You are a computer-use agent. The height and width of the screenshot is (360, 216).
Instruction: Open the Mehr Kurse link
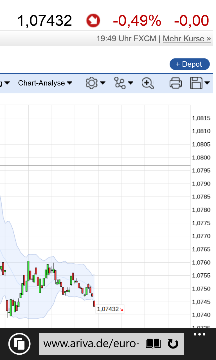tap(187, 39)
